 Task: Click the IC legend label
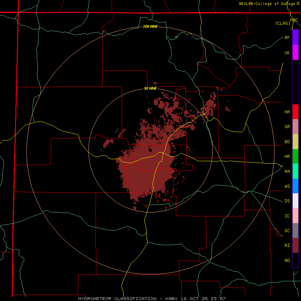point(287,216)
